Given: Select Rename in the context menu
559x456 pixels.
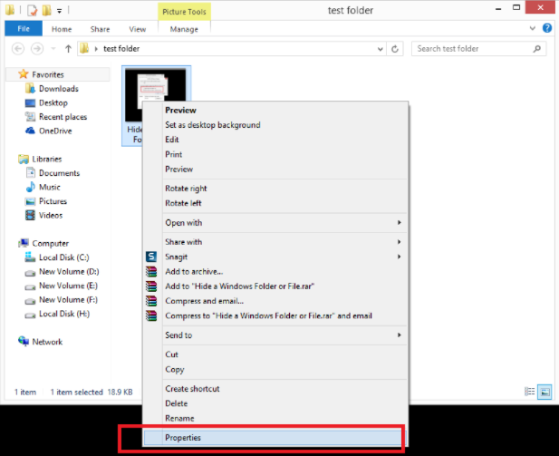Looking at the screenshot, I should 179,418.
